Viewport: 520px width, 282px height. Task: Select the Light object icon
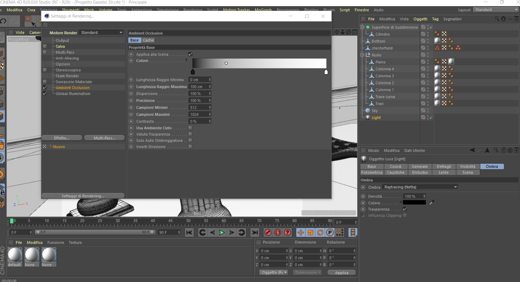368,117
